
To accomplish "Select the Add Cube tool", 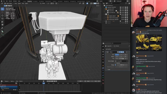I will 2,35.
